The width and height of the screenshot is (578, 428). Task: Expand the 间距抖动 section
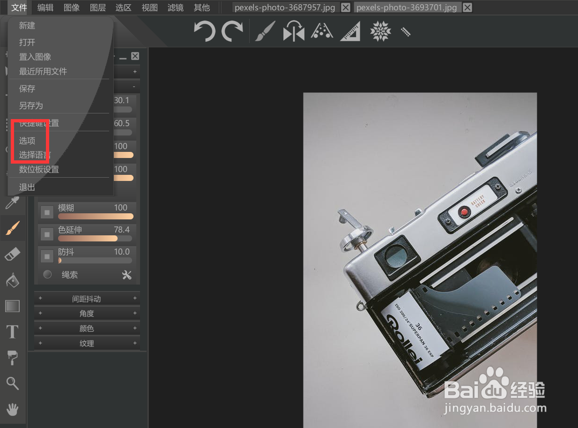tap(87, 299)
